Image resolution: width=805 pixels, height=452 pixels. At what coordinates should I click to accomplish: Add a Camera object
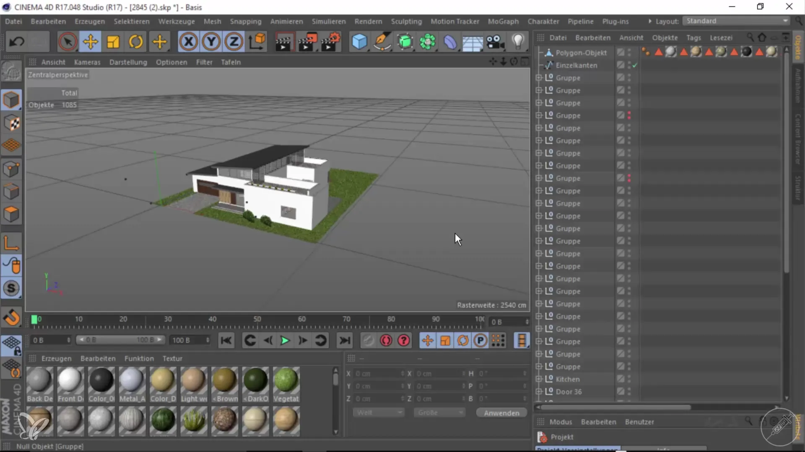point(496,41)
